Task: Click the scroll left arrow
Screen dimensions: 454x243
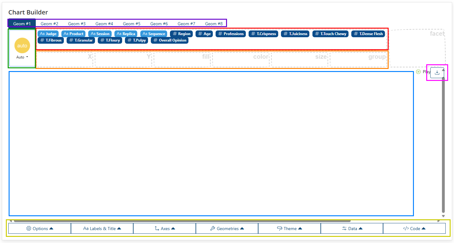Action: point(11,221)
